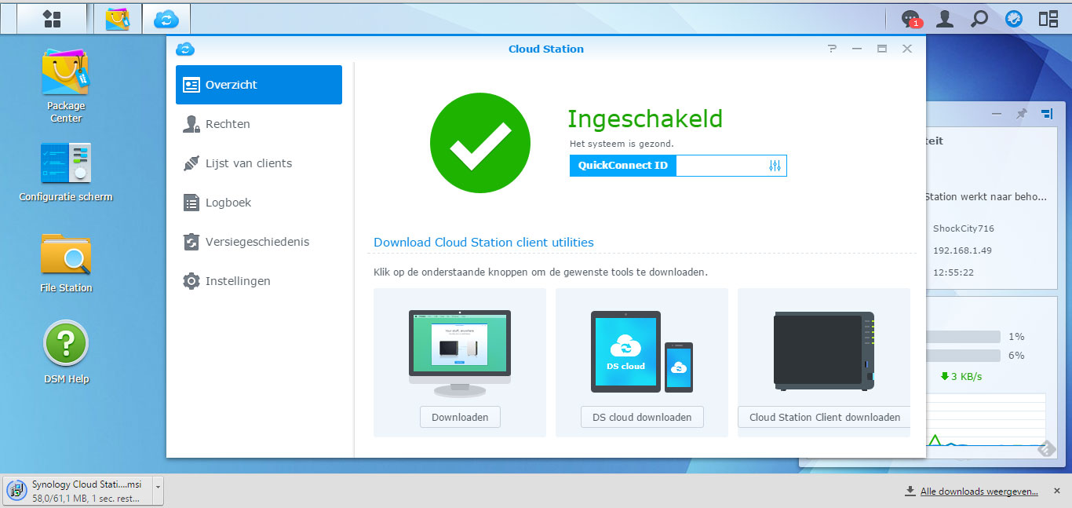Click IP address 192.168.1.49 in widget
This screenshot has height=508, width=1072.
pos(962,250)
